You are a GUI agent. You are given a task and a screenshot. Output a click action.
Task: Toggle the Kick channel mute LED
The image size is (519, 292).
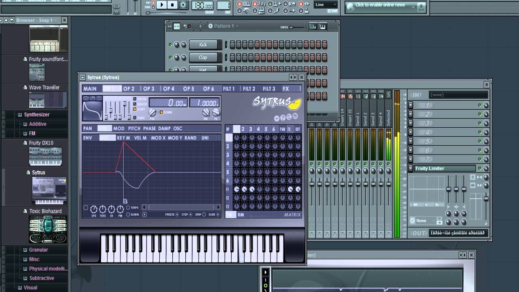pyautogui.click(x=170, y=45)
